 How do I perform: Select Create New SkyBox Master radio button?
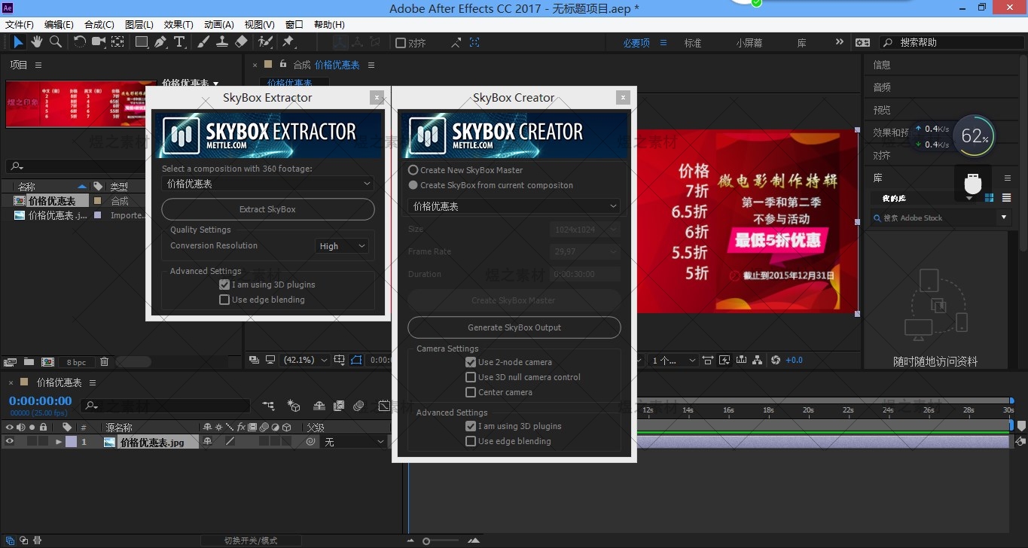point(413,170)
